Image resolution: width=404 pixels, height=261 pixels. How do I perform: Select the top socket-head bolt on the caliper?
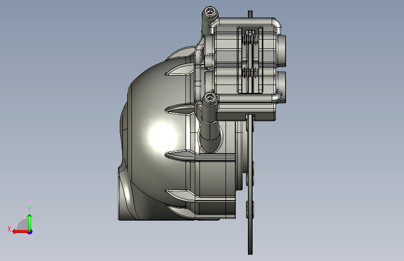click(x=210, y=12)
